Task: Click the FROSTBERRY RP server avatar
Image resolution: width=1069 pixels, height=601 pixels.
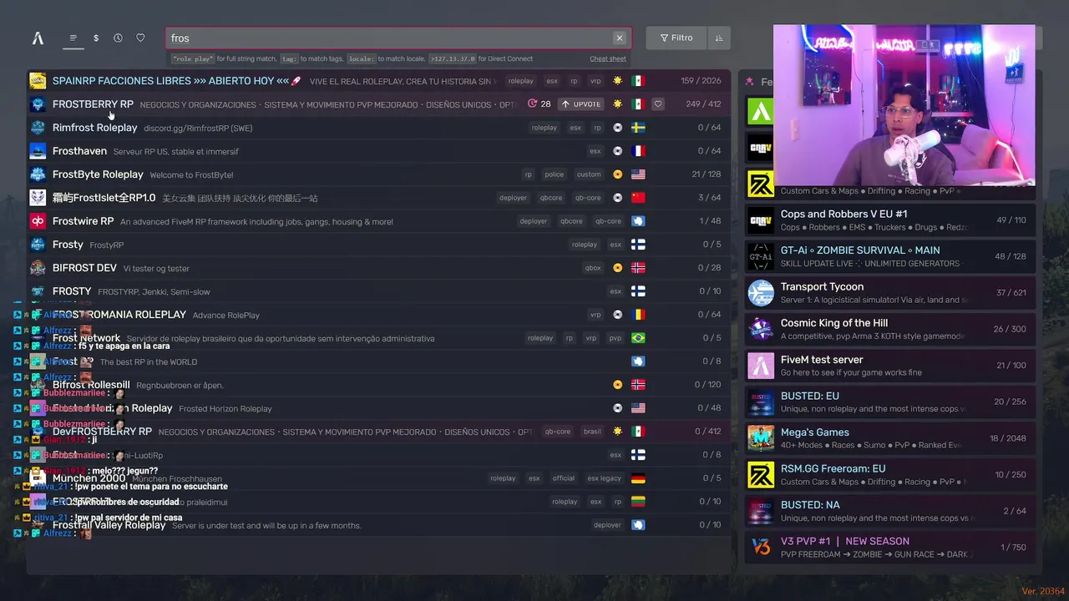Action: [x=38, y=104]
